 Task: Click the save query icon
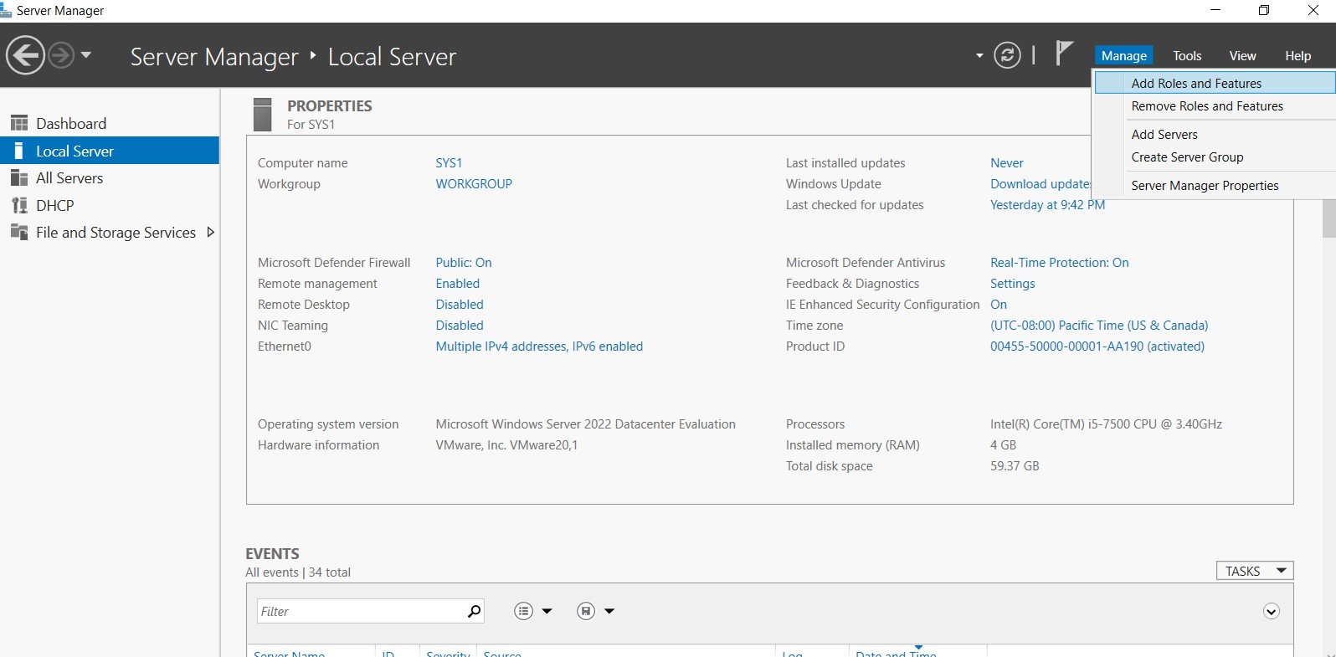click(586, 611)
